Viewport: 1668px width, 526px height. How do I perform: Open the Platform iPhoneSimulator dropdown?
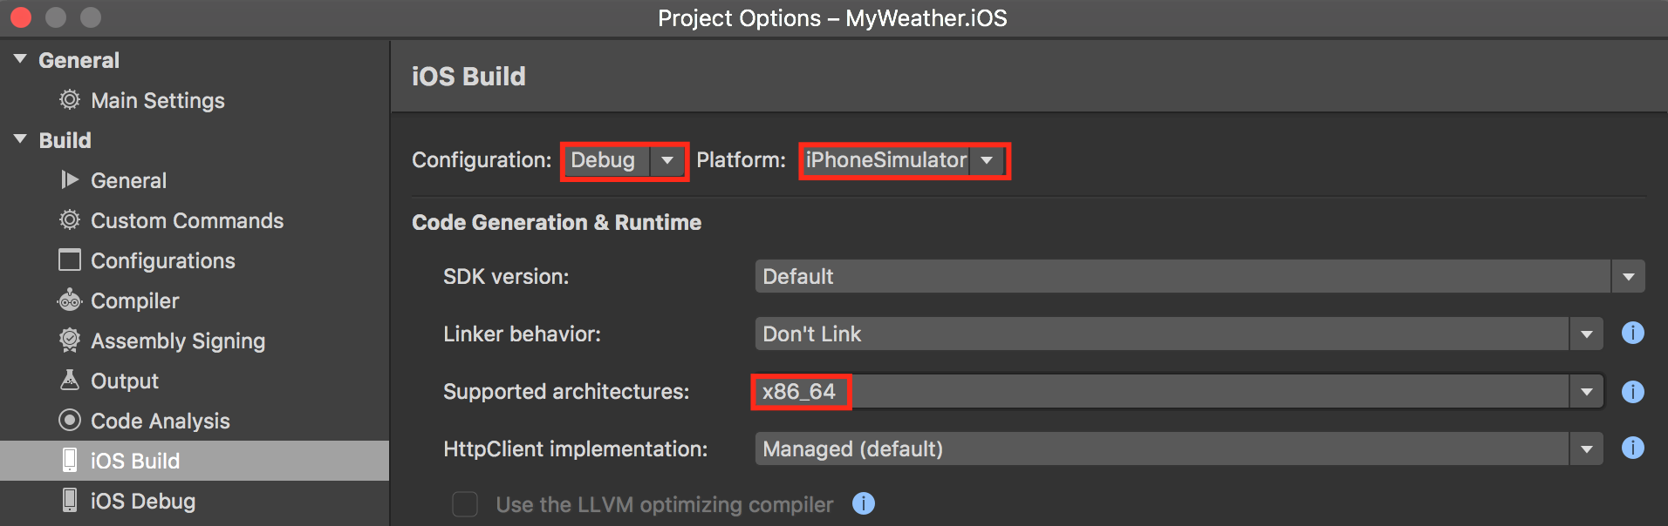pyautogui.click(x=904, y=160)
